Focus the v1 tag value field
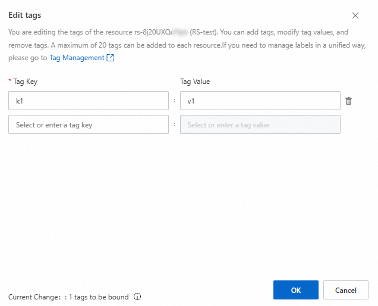 click(260, 101)
